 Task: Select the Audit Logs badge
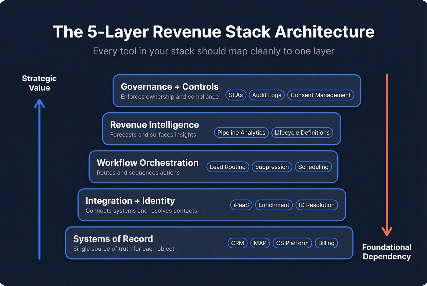point(266,95)
